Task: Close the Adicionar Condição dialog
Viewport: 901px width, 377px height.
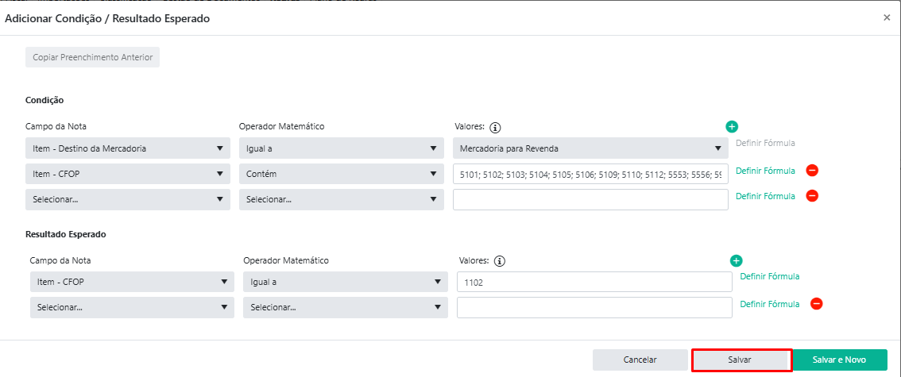Action: click(887, 17)
